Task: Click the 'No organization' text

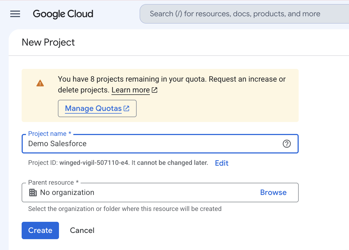Action: click(67, 193)
